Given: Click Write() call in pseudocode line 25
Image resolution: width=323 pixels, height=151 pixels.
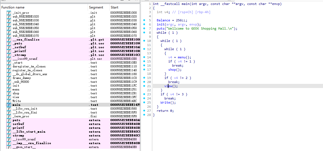Looking at the screenshot, I should pyautogui.click(x=167, y=102).
